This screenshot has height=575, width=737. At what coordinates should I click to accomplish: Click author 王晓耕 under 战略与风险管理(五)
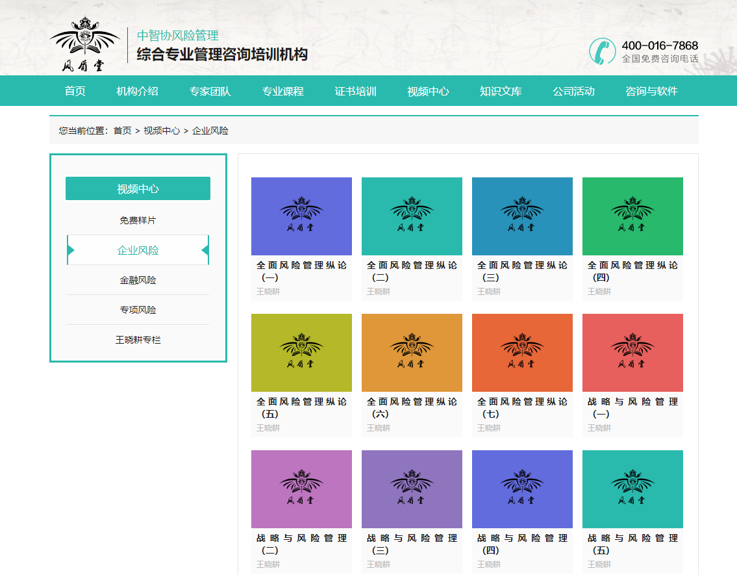coord(599,564)
